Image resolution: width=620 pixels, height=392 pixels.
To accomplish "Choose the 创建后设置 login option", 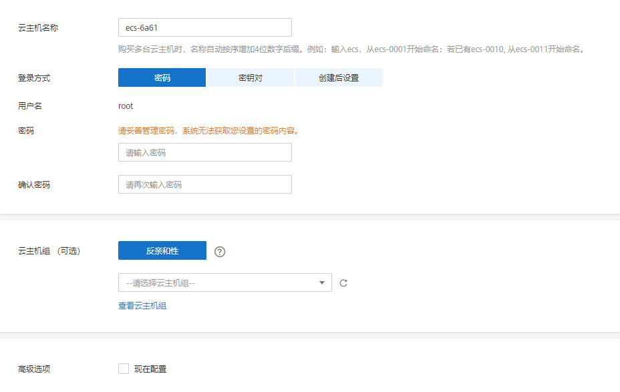I will point(339,78).
